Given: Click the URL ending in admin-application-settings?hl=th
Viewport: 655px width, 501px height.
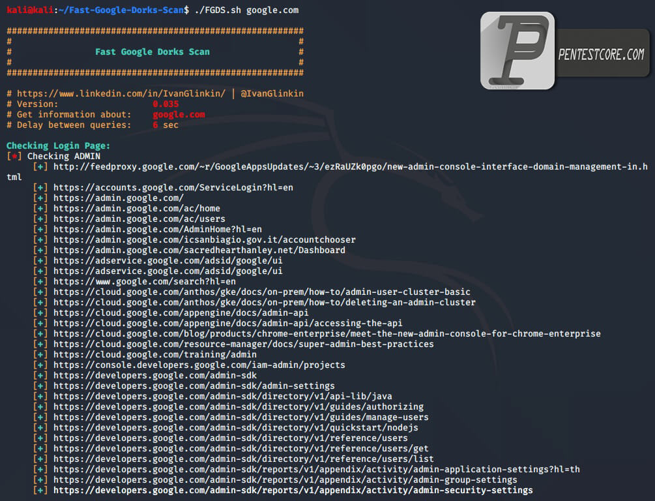Looking at the screenshot, I should tap(317, 470).
